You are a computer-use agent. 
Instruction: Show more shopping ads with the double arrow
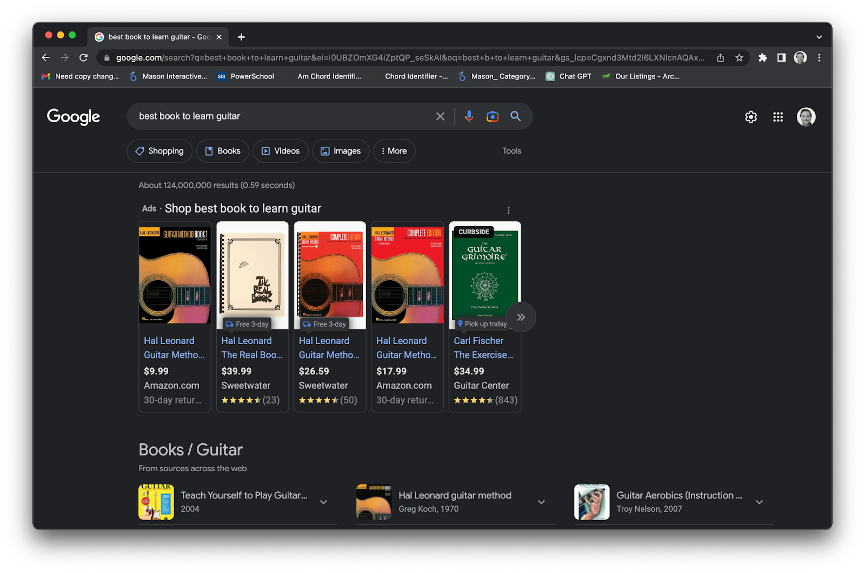point(521,317)
